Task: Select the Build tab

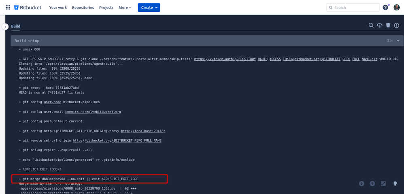Action: click(15, 26)
